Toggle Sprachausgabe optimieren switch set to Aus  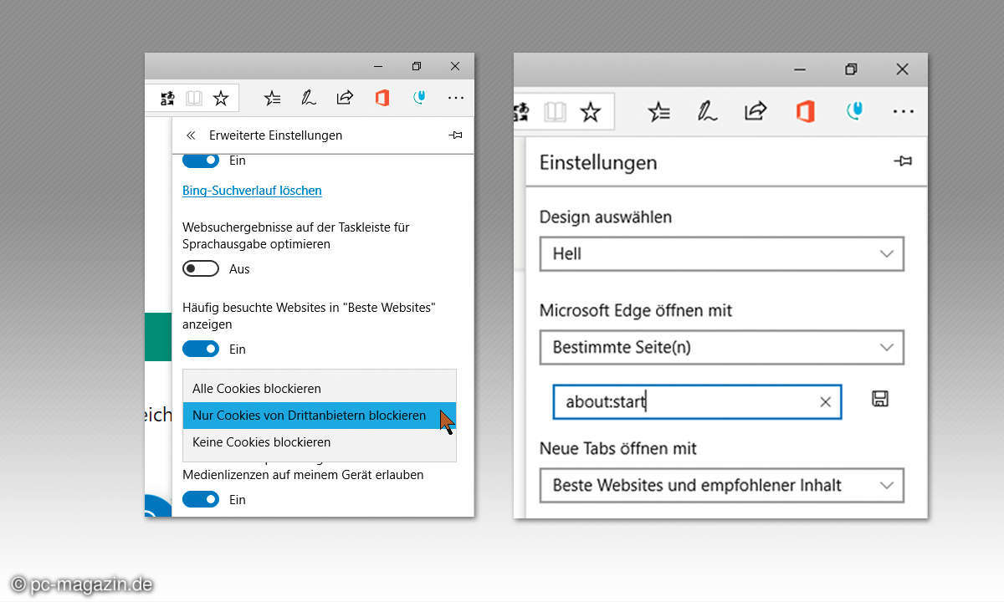(201, 268)
